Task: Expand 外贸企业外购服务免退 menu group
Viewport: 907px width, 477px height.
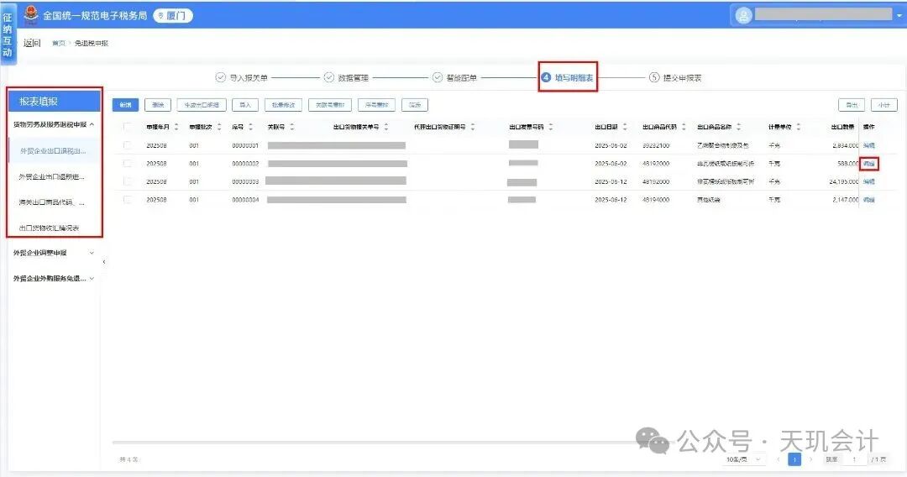Action: pyautogui.click(x=54, y=278)
